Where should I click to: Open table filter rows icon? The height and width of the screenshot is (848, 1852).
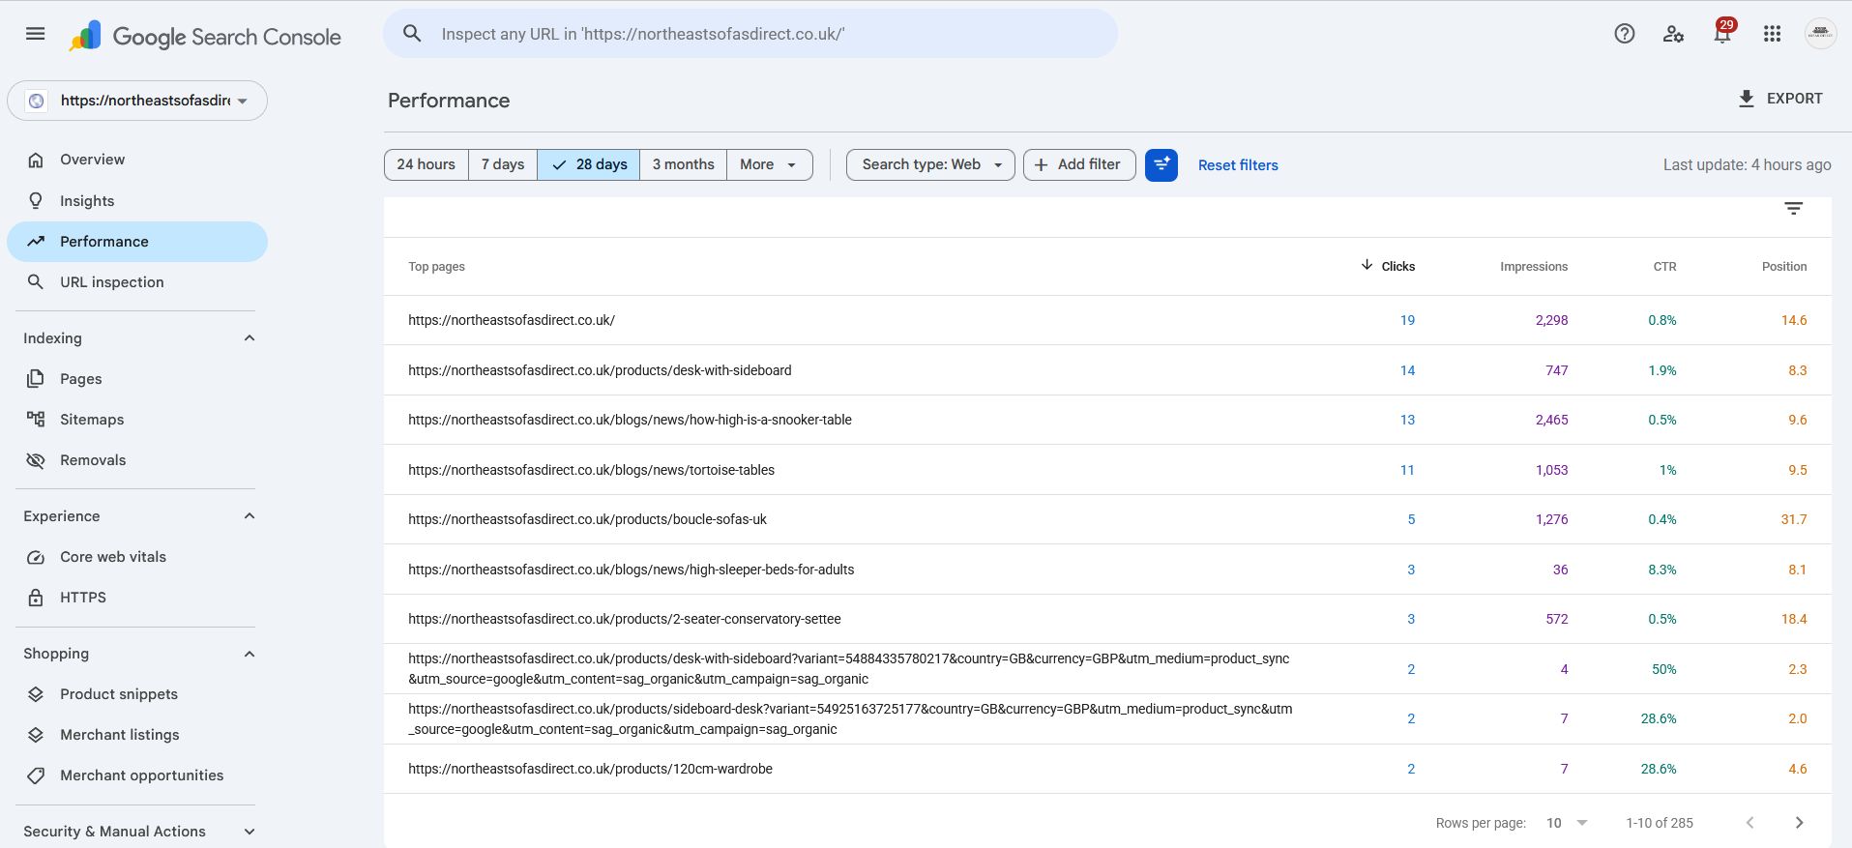pyautogui.click(x=1794, y=209)
